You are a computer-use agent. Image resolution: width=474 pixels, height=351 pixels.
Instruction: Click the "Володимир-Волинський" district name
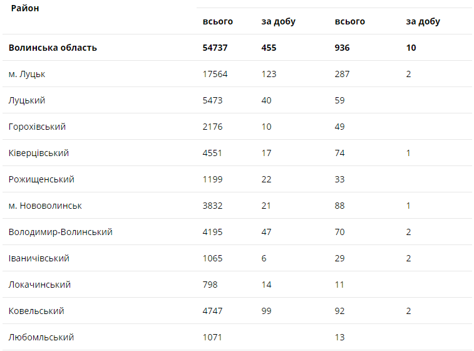tap(61, 232)
